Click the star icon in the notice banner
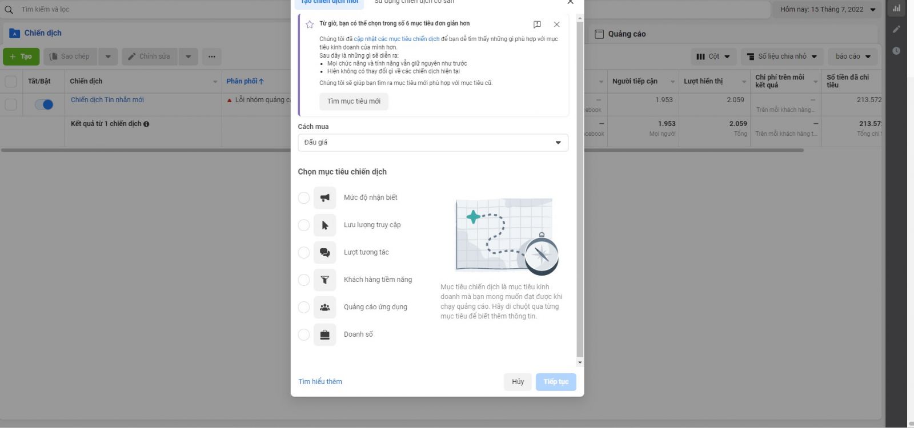Viewport: 914px width, 428px height. (310, 24)
